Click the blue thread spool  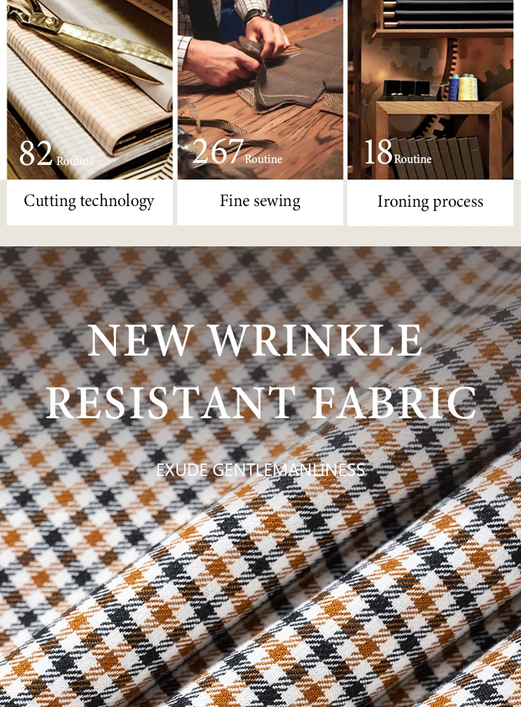click(x=454, y=88)
